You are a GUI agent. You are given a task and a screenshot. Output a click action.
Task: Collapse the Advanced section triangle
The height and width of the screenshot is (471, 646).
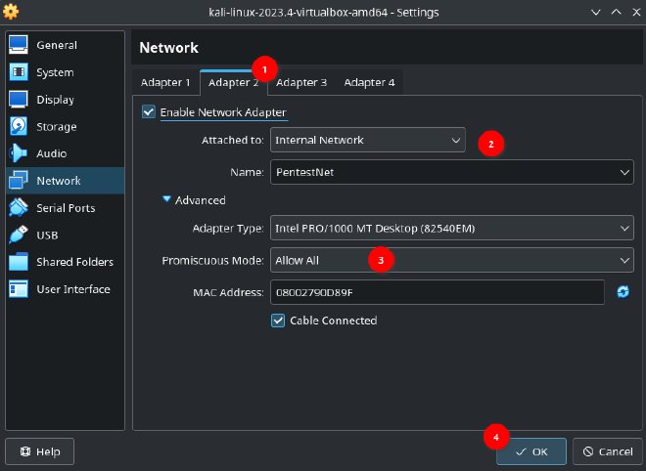coord(166,200)
